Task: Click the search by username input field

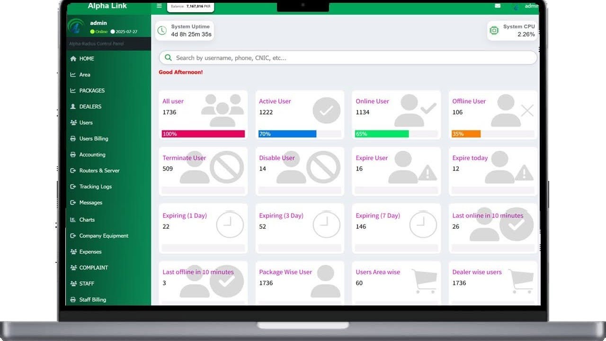Action: pyautogui.click(x=348, y=58)
